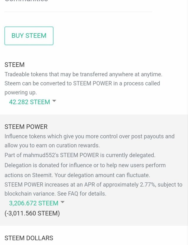Image resolution: width=188 pixels, height=245 pixels.
Task: Click the delegated amount (-3,011.560 STEEM)
Action: [x=32, y=213]
